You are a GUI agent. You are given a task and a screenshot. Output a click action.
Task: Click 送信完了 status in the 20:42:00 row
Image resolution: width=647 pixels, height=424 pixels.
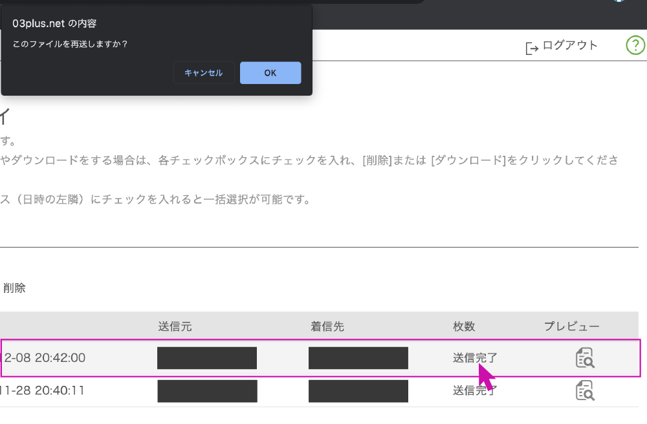click(x=475, y=357)
